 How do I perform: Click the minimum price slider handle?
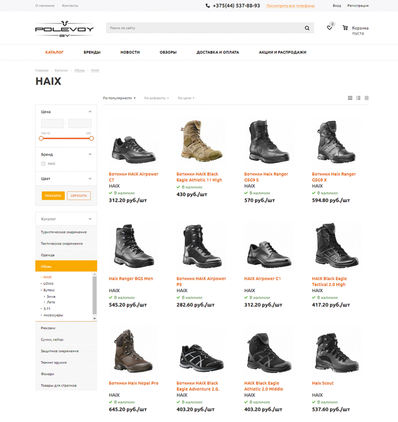pyautogui.click(x=41, y=138)
